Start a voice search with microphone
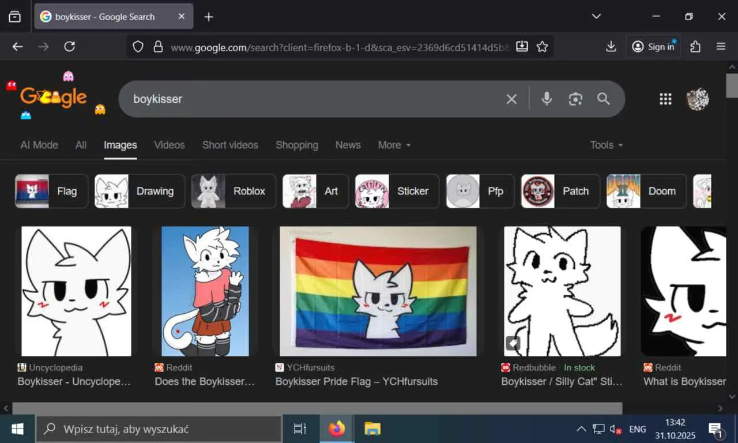This screenshot has height=443, width=738. coord(547,99)
